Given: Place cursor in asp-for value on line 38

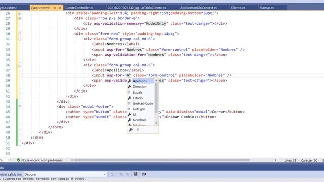Looking at the screenshot, I should click(128, 75).
